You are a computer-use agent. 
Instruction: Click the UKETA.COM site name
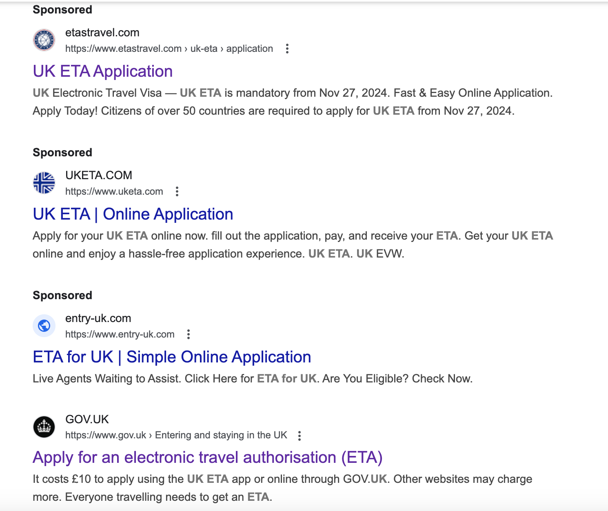99,176
